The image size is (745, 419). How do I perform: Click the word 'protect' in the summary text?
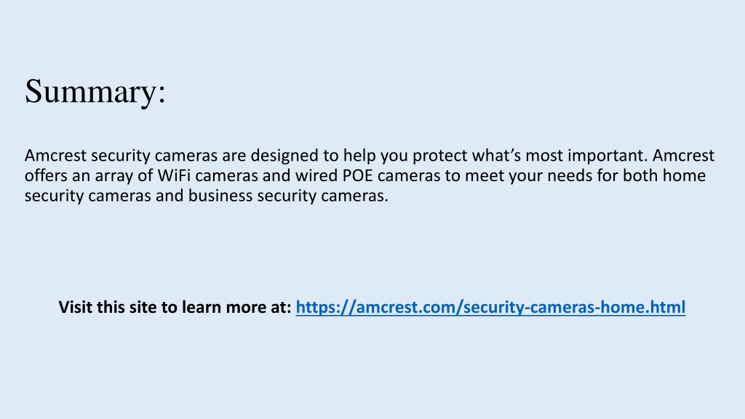point(440,156)
